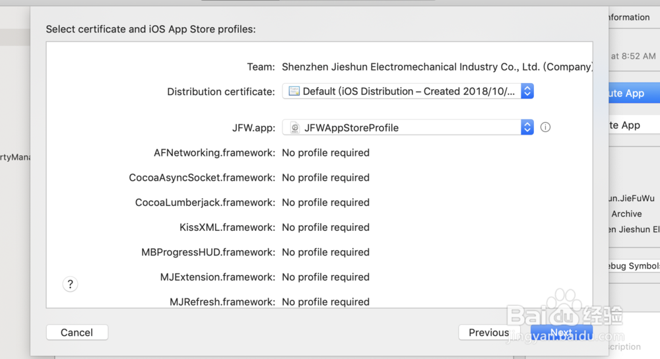The height and width of the screenshot is (359, 660).
Task: Select the Team name text
Action: click(436, 67)
